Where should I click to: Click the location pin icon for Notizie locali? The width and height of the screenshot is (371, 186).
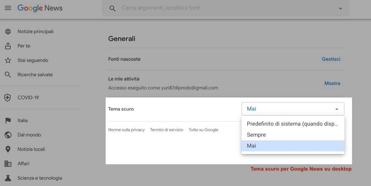[7, 149]
